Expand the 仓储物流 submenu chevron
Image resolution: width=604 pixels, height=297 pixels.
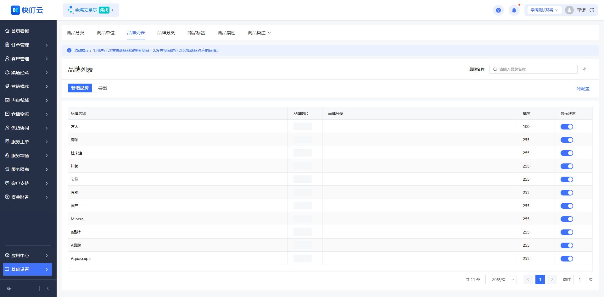(47, 114)
